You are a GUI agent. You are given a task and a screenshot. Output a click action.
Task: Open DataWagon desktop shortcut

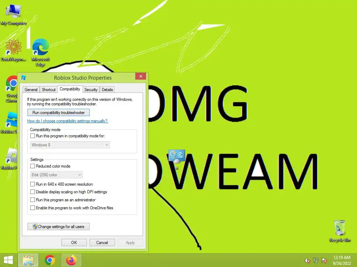tap(14, 50)
